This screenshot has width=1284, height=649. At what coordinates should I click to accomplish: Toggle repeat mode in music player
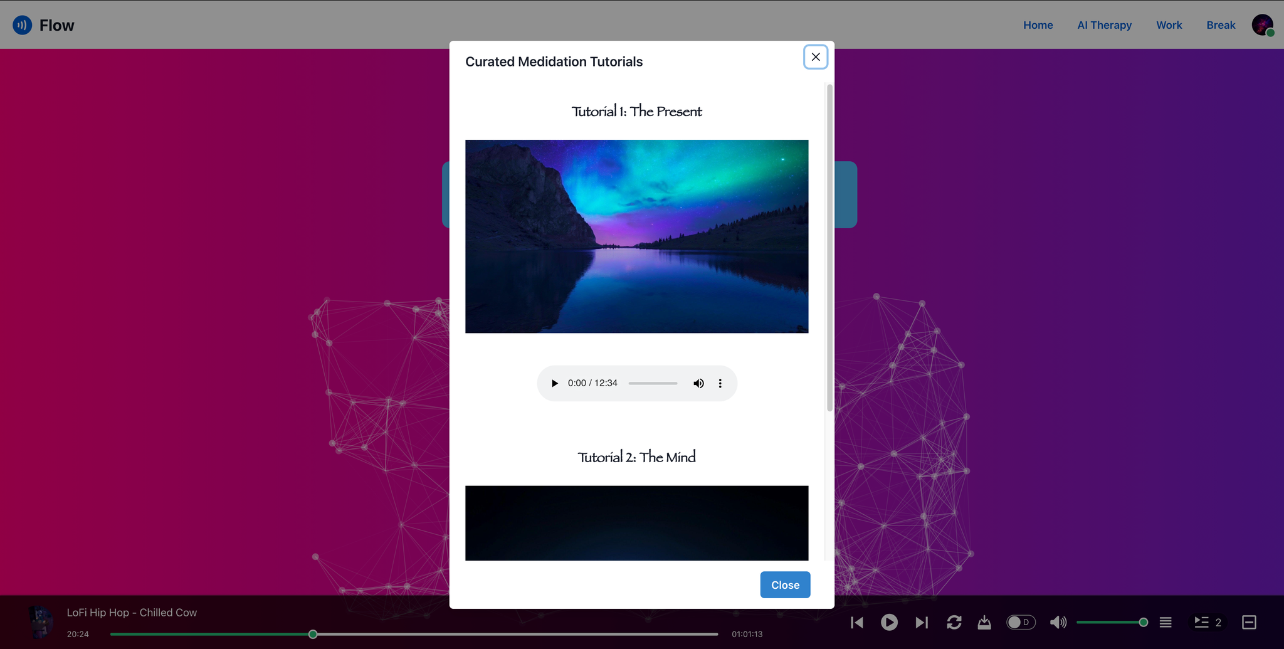click(x=954, y=622)
